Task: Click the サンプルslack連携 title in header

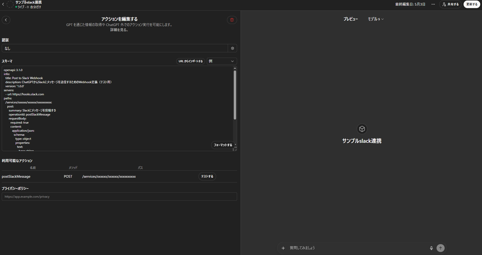Action: pos(29,2)
